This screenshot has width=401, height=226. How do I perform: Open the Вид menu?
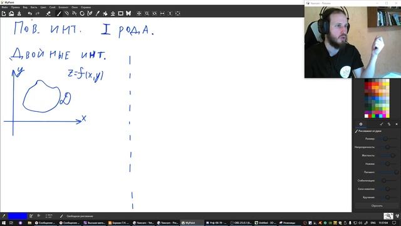click(25, 8)
